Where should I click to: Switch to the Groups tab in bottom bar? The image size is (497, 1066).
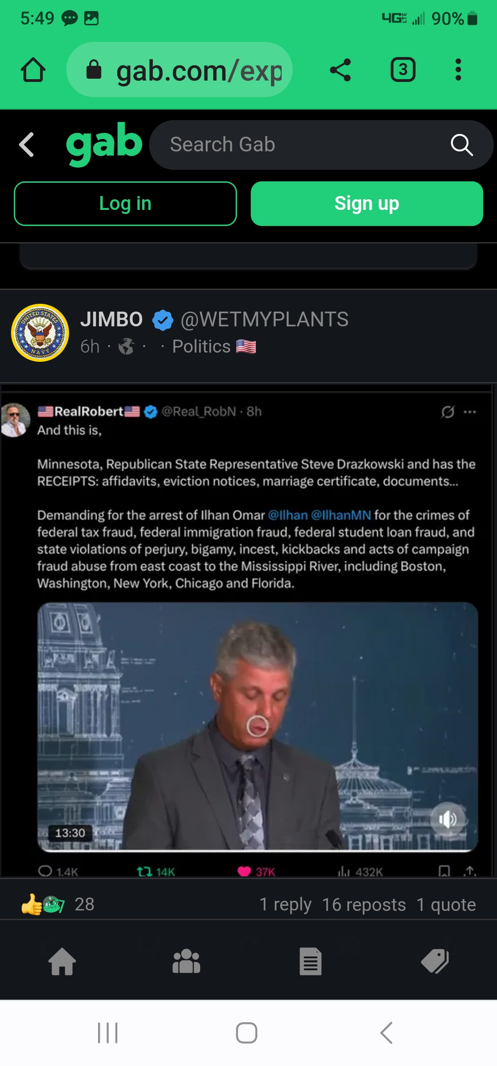click(186, 962)
